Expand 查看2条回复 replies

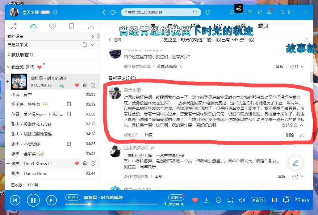[x=169, y=67]
